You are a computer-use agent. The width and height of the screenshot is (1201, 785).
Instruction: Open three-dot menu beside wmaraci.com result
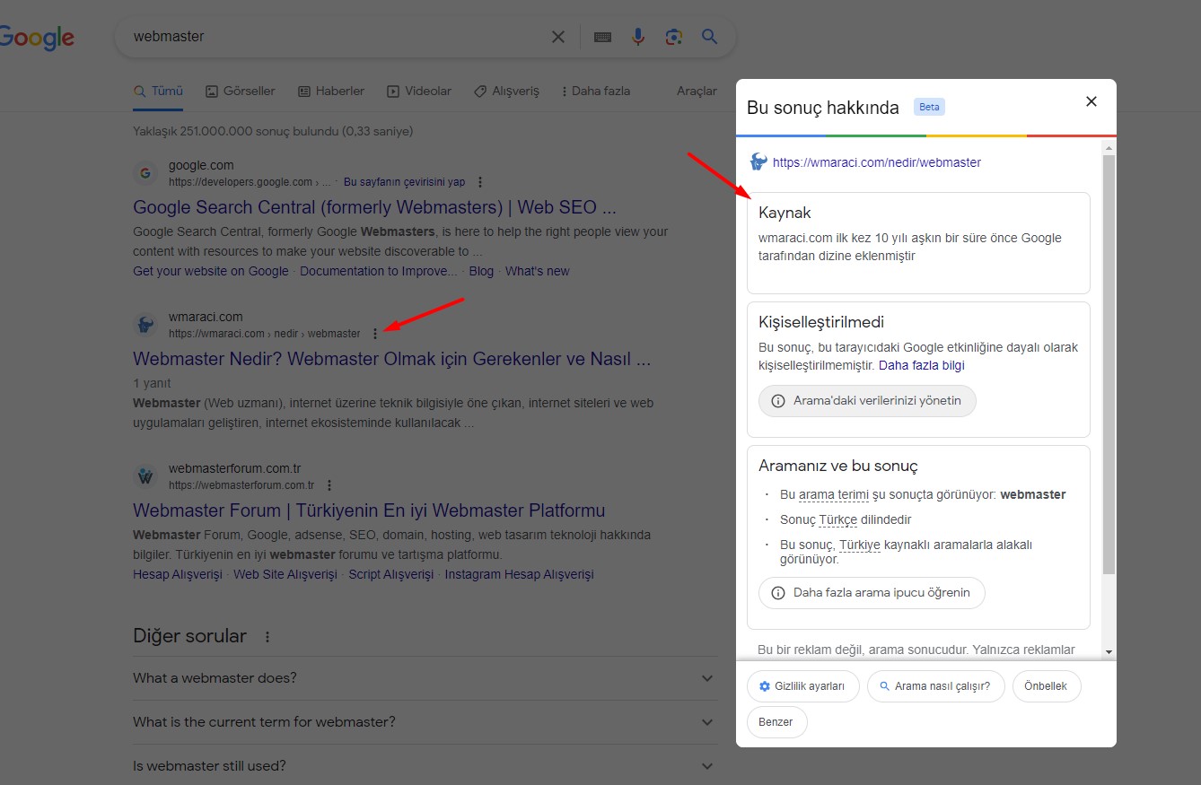point(375,334)
